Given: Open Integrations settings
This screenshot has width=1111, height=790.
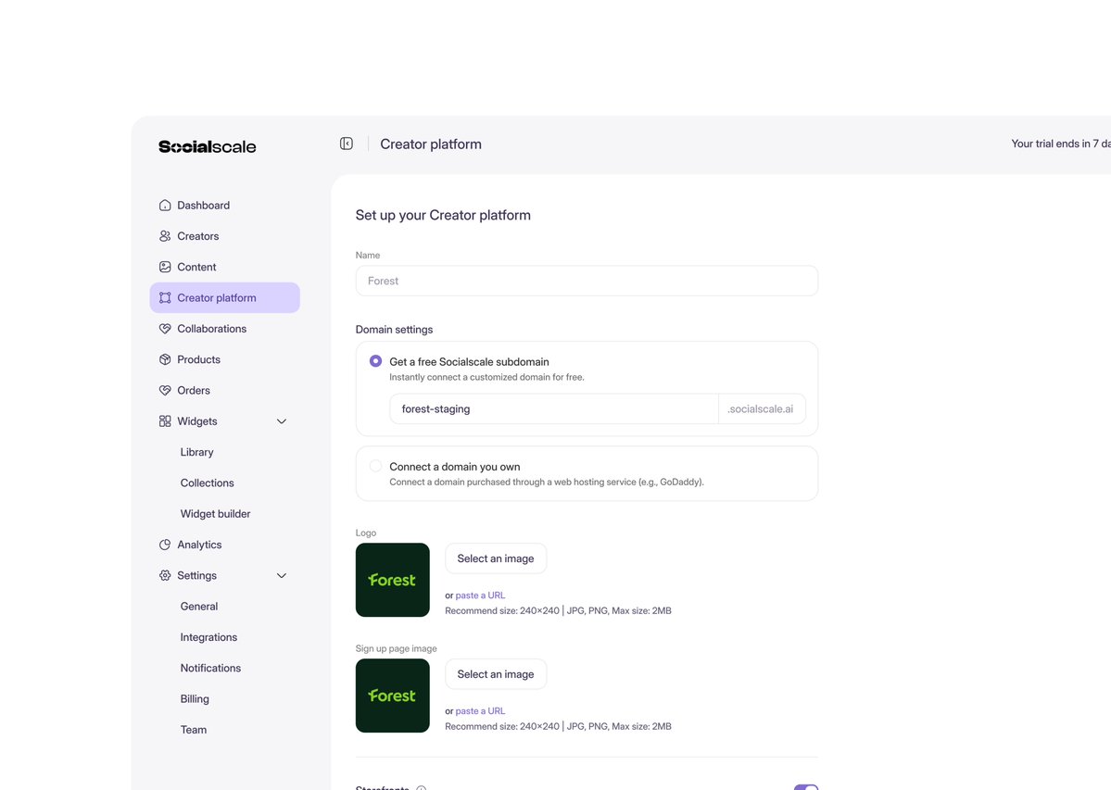Looking at the screenshot, I should [x=209, y=637].
